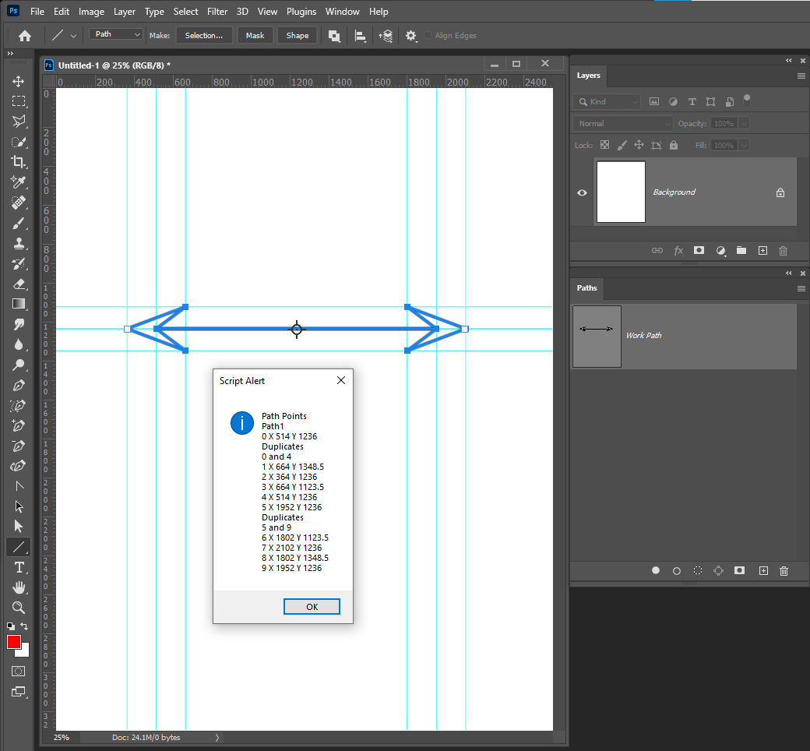
Task: Select the Horizontal Type tool
Action: 18,567
